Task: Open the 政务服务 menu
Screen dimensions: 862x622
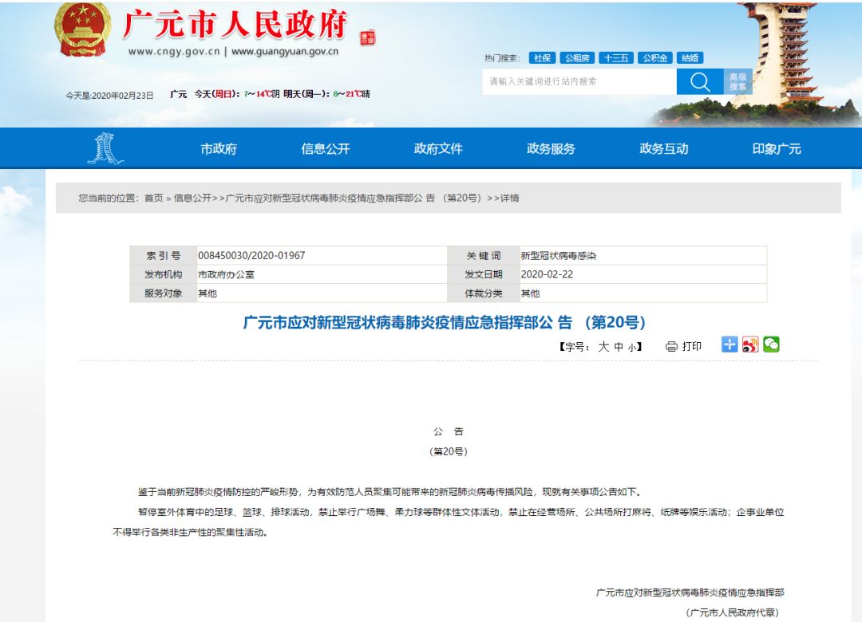Action: point(551,147)
